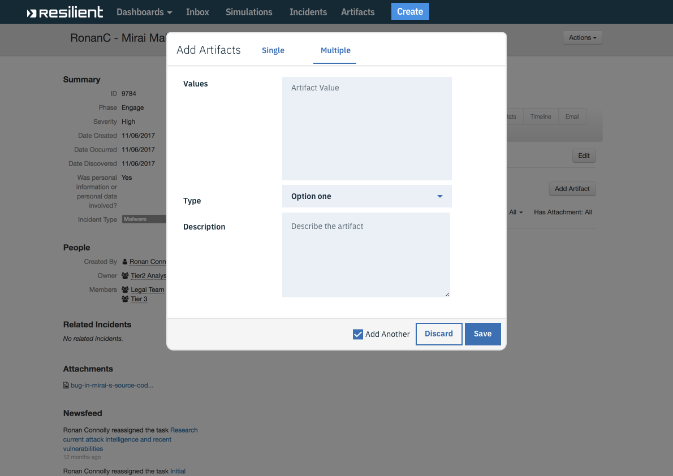Open the Has Attachment: All filter
Screen dimensions: 673x476
[563, 212]
